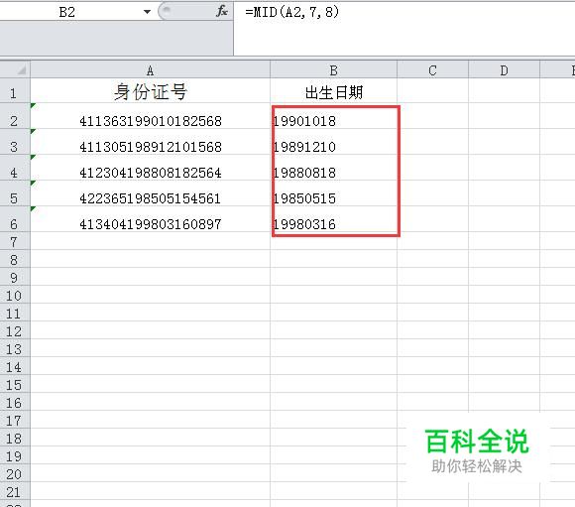Screen dimensions: 575x507
Task: Select the cell showing 19980316
Action: click(333, 219)
